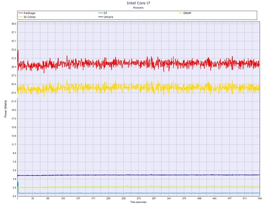This screenshot has width=277, height=207.
Task: Click the 39.0 y-axis value
Action: (x=14, y=24)
